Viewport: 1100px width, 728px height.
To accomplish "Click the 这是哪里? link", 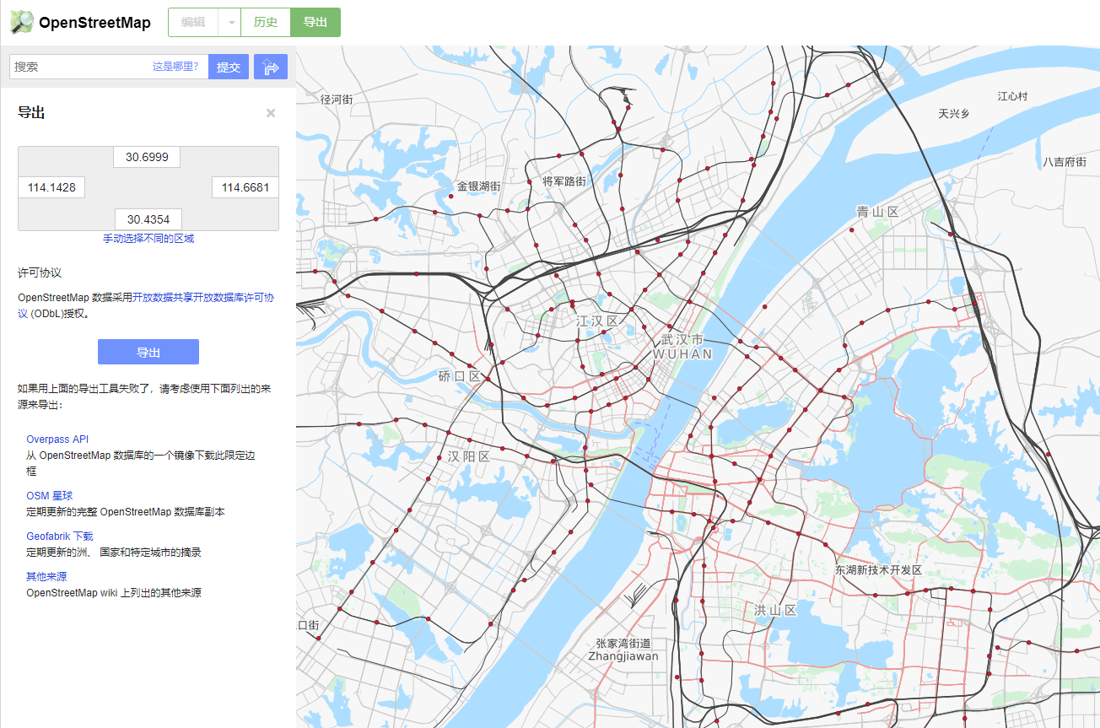I will pos(175,66).
